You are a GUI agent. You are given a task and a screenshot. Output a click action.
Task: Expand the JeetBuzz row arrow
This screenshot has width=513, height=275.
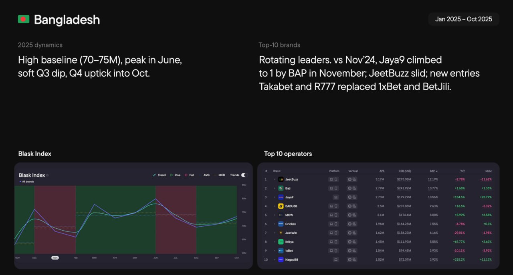275,179
